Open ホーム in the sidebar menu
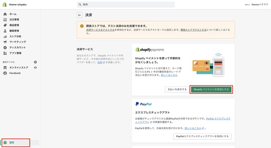271x148 pixels. [13, 14]
